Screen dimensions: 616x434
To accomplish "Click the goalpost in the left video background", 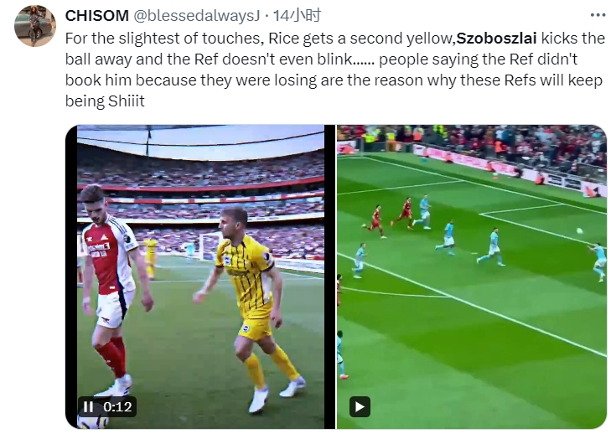I will [208, 245].
